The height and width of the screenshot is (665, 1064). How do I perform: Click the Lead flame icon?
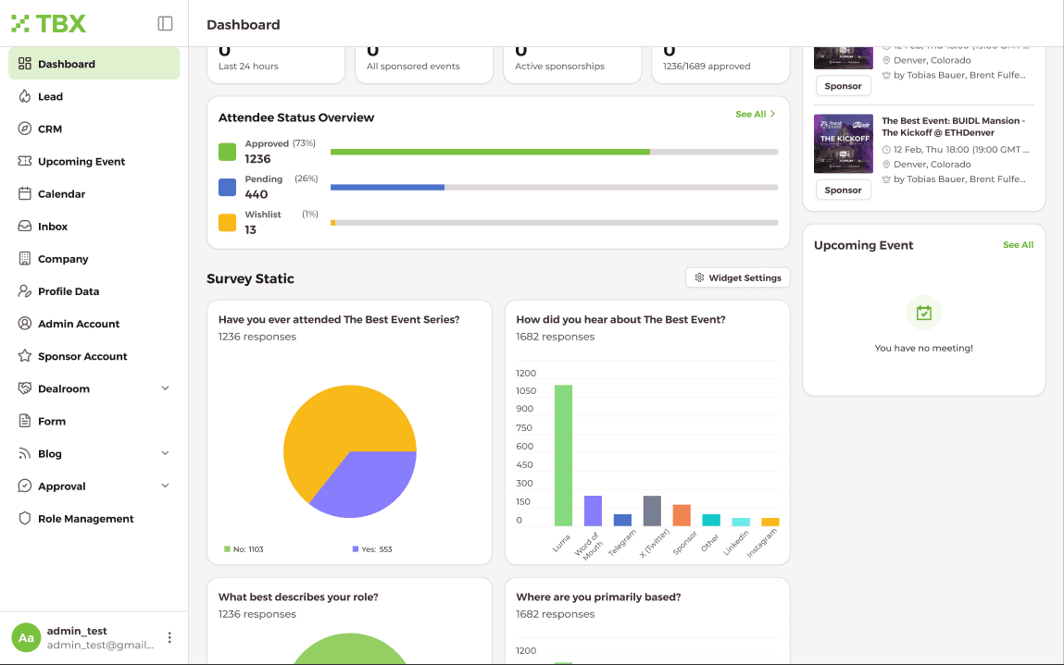pyautogui.click(x=24, y=96)
